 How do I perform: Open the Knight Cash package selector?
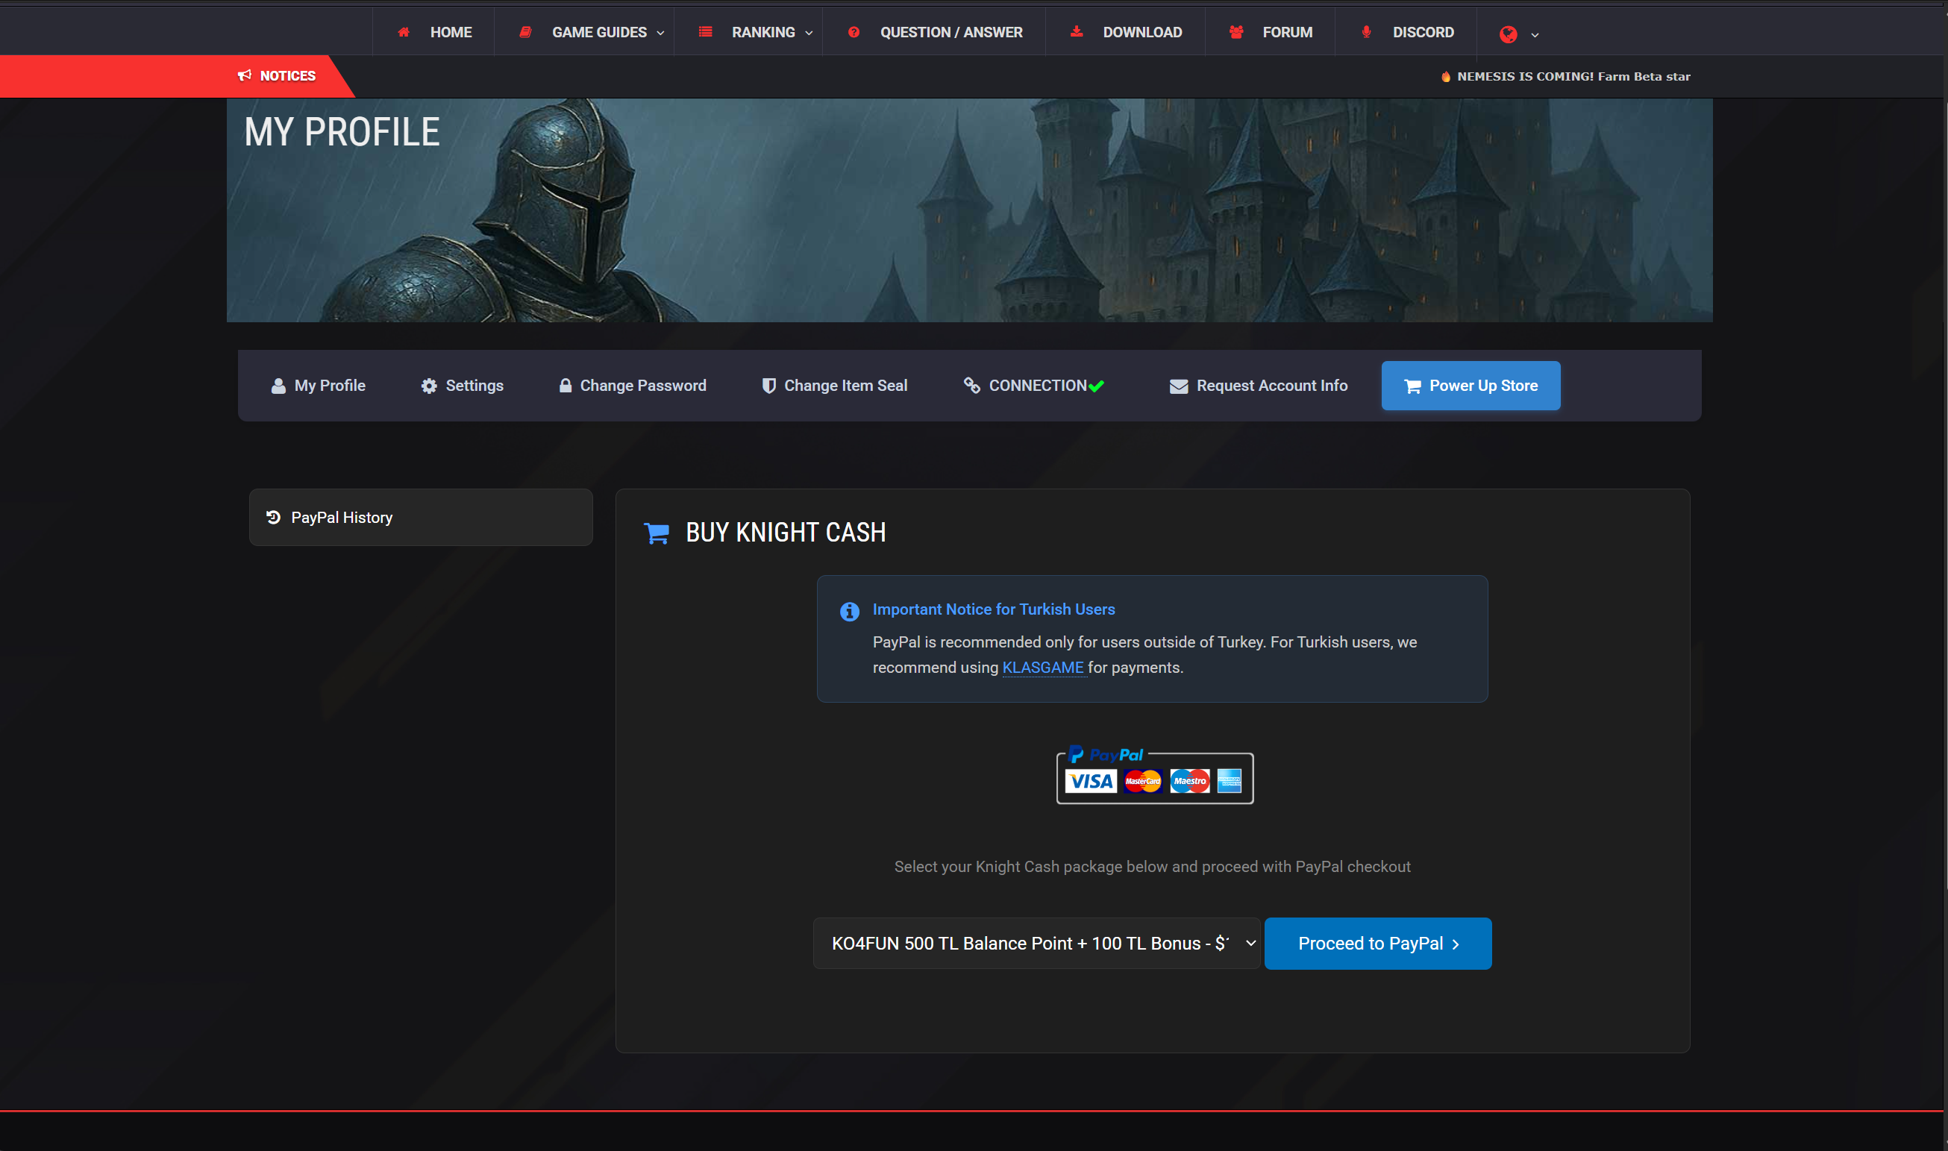(x=1036, y=943)
